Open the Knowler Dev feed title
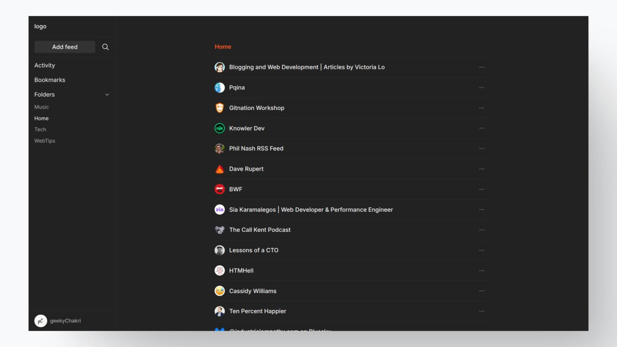 247,128
